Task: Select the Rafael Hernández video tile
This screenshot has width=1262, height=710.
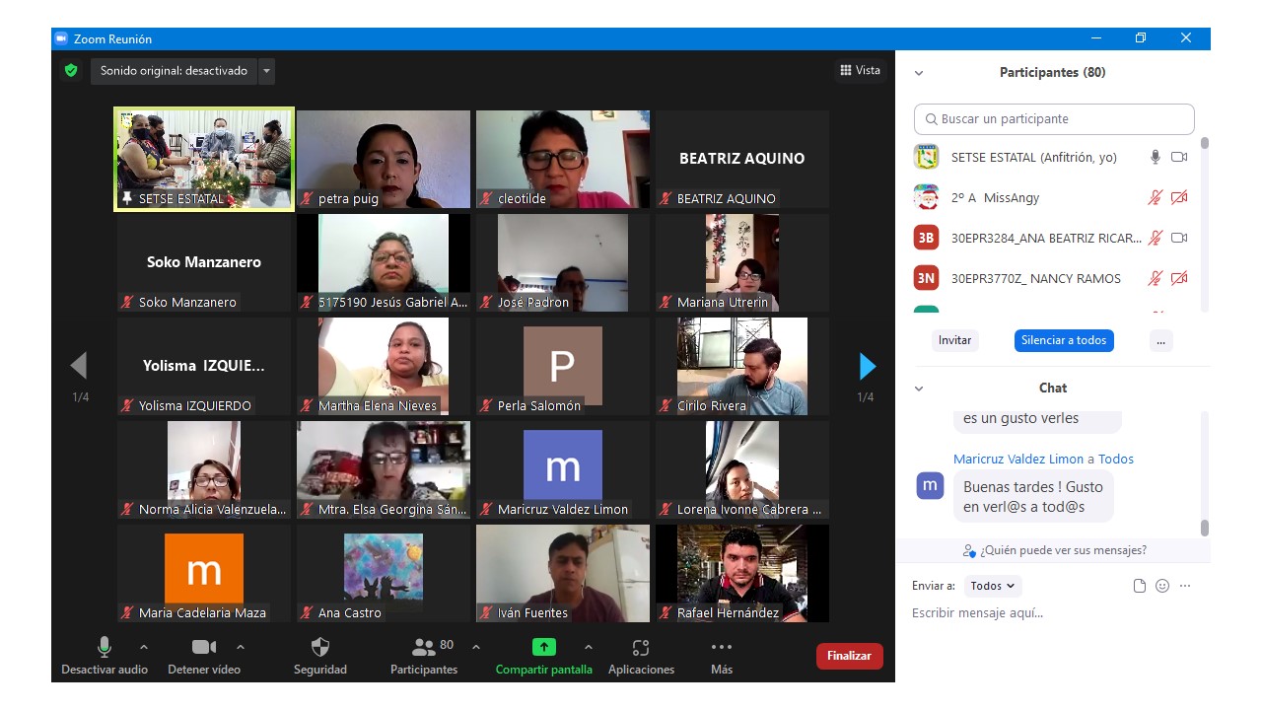Action: [742, 573]
